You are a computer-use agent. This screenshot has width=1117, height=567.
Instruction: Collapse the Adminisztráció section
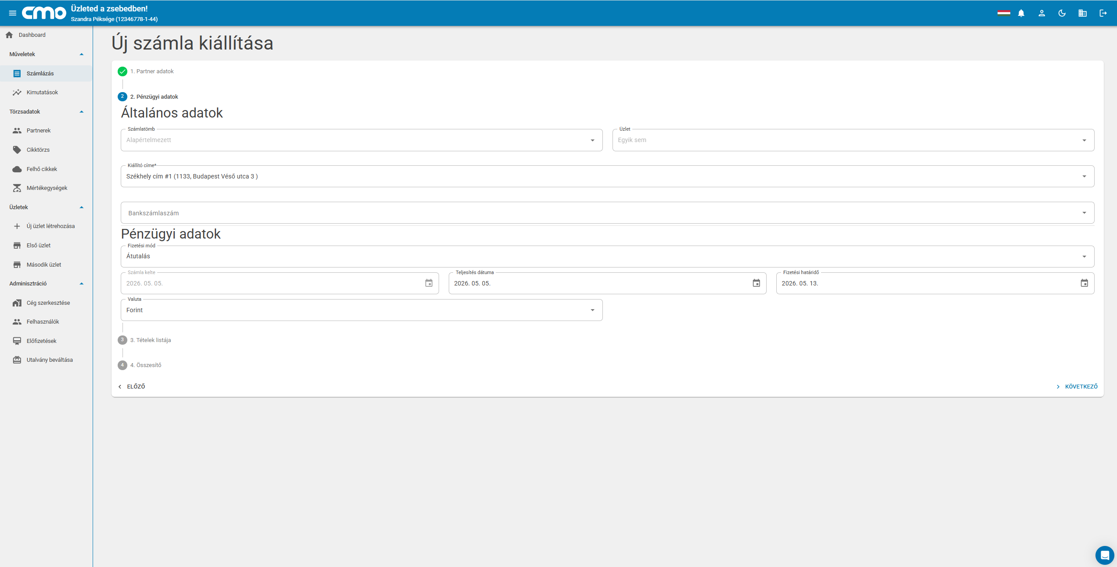(x=81, y=284)
